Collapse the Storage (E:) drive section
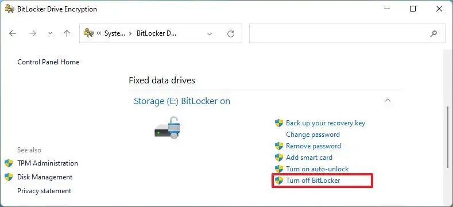Image resolution: width=453 pixels, height=207 pixels. coord(388,101)
